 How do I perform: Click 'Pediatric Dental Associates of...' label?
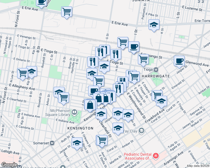[138, 157]
